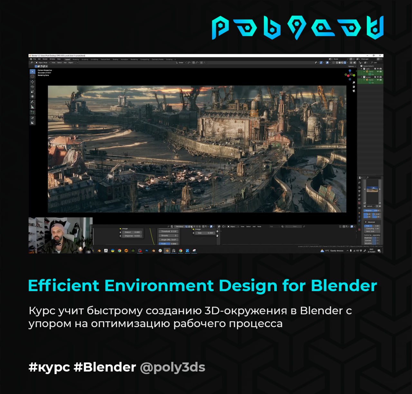The height and width of the screenshot is (394, 412).
Task: Open the Window menu
Action: click(x=52, y=59)
